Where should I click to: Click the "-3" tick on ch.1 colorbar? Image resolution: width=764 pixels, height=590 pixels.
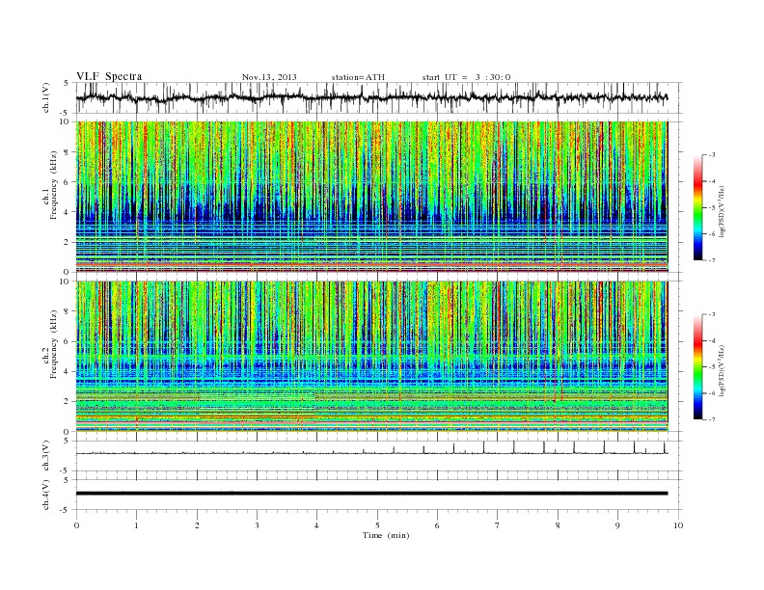point(712,155)
